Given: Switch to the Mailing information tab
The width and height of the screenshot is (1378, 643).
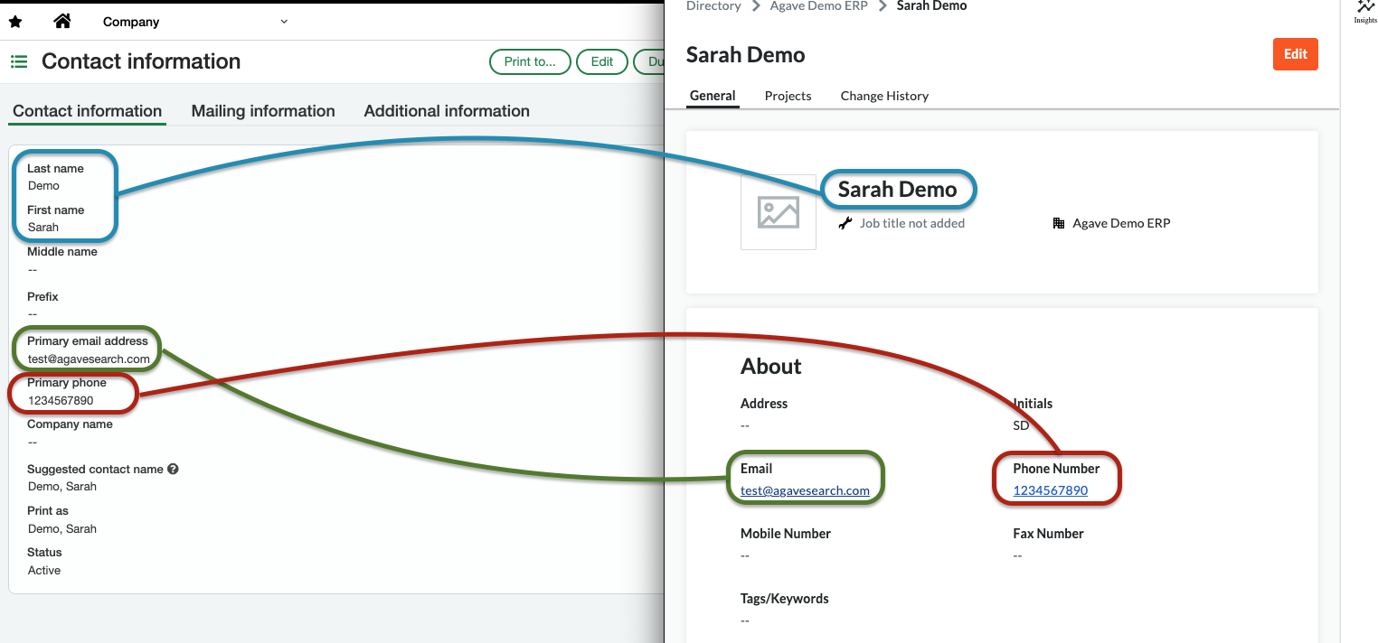Looking at the screenshot, I should 263,111.
